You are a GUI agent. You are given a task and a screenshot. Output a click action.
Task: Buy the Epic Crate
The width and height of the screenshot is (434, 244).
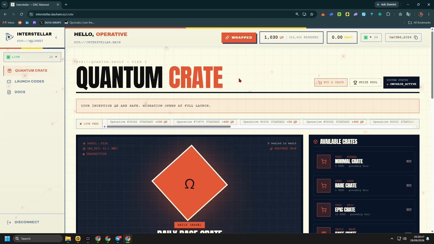point(409,210)
